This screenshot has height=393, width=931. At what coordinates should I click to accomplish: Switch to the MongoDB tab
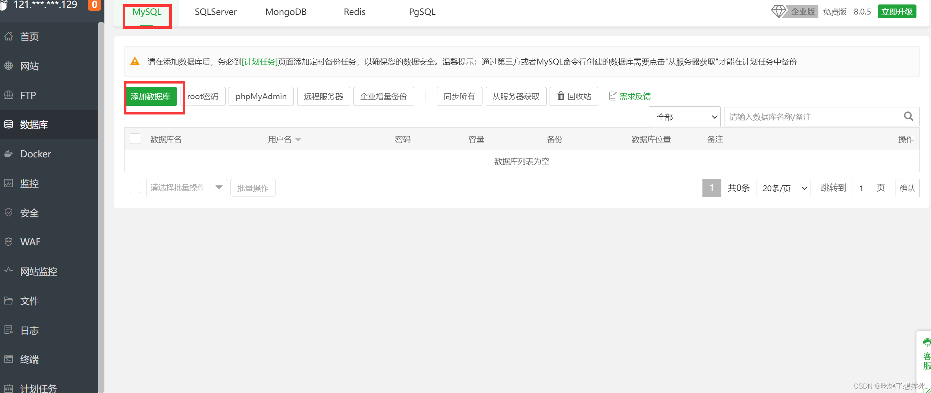tap(286, 12)
